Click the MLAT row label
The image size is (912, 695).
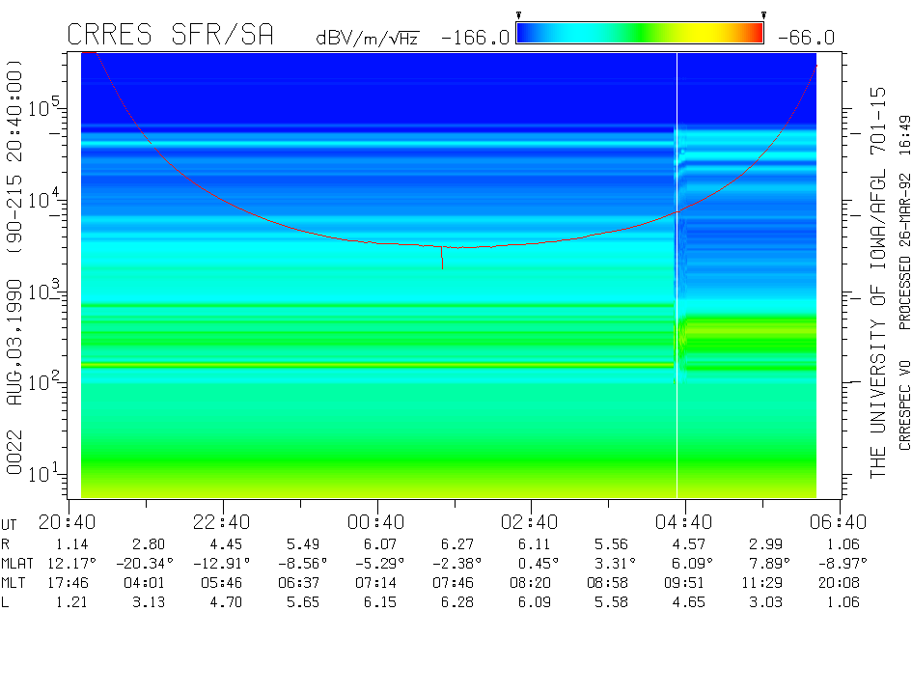18,563
